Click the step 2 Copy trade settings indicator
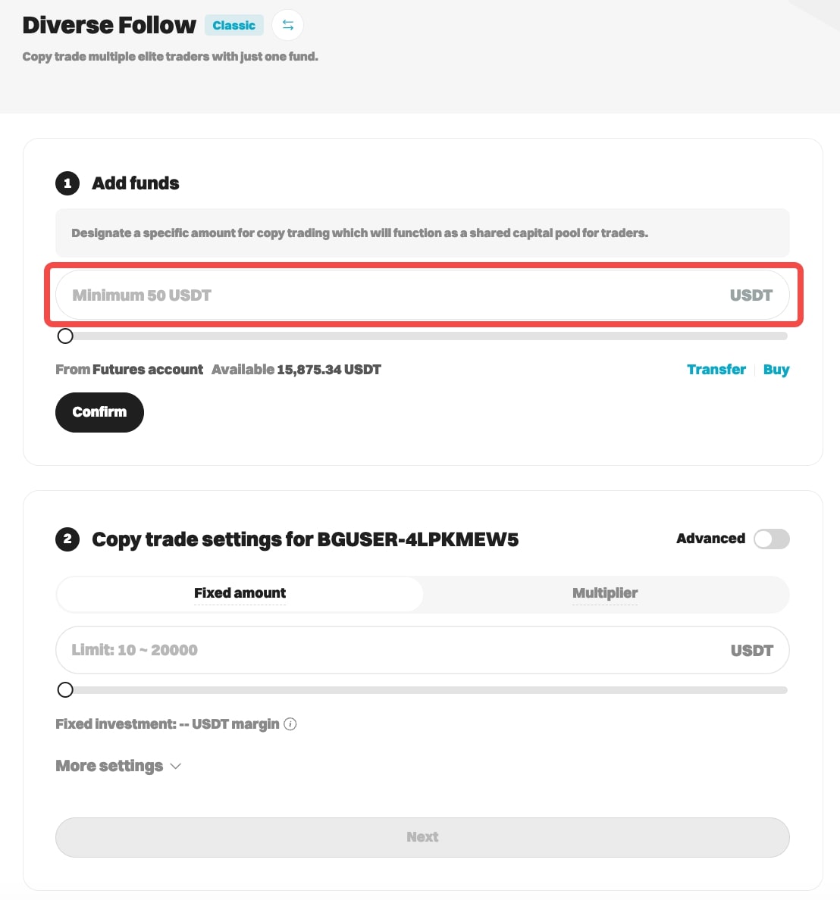 pos(67,539)
